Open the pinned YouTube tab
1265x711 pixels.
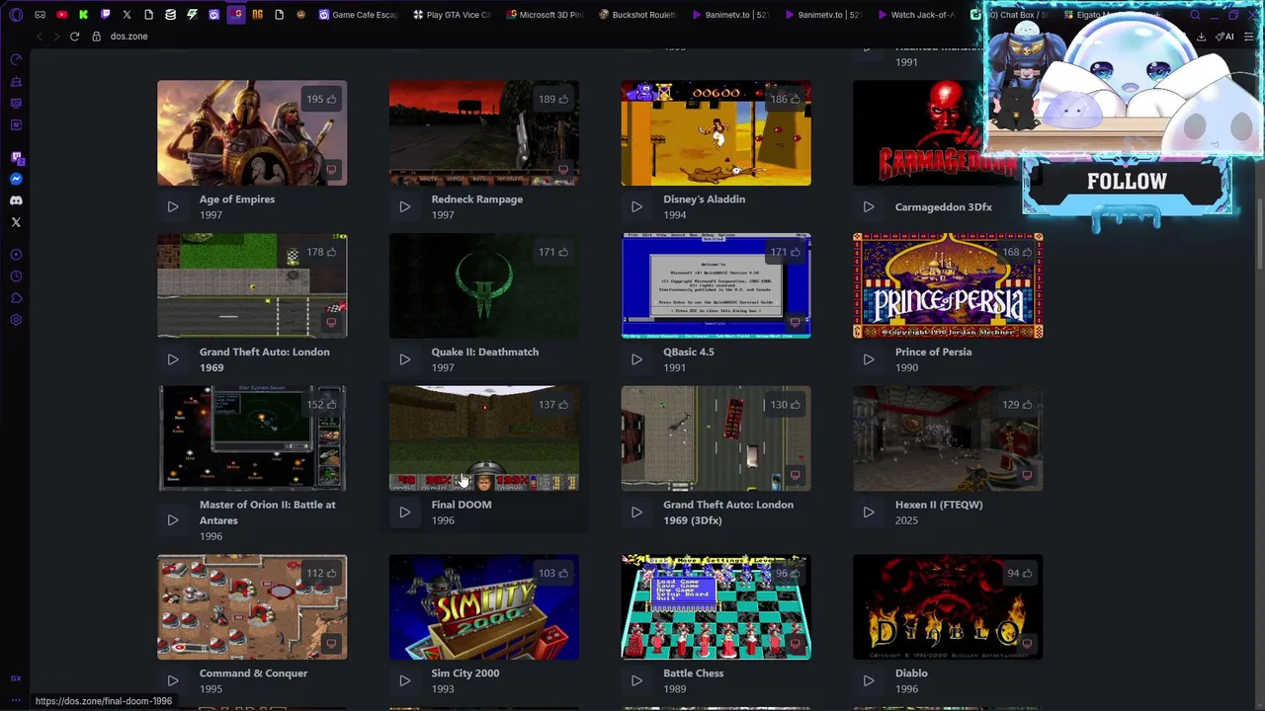(x=61, y=15)
